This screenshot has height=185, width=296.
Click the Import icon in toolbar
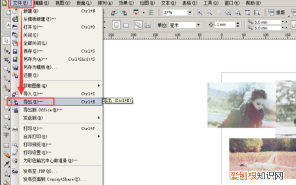pos(114,13)
